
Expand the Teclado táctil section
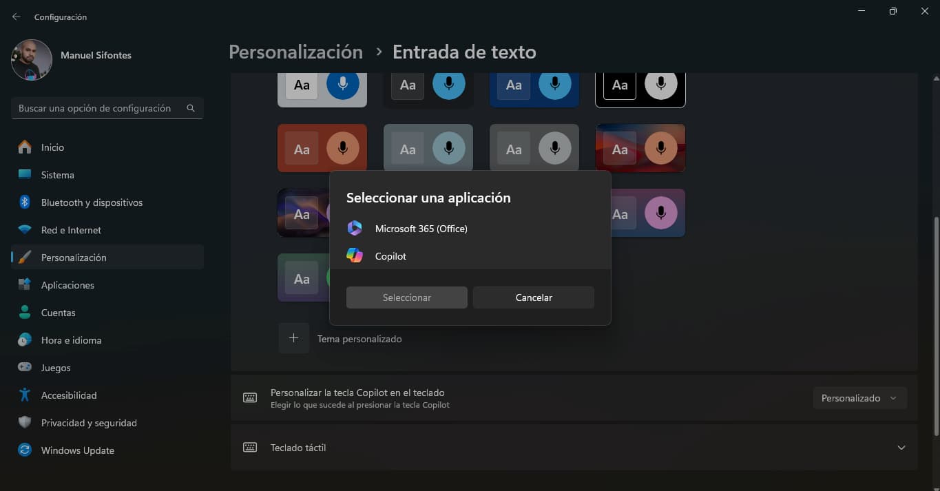(x=901, y=448)
